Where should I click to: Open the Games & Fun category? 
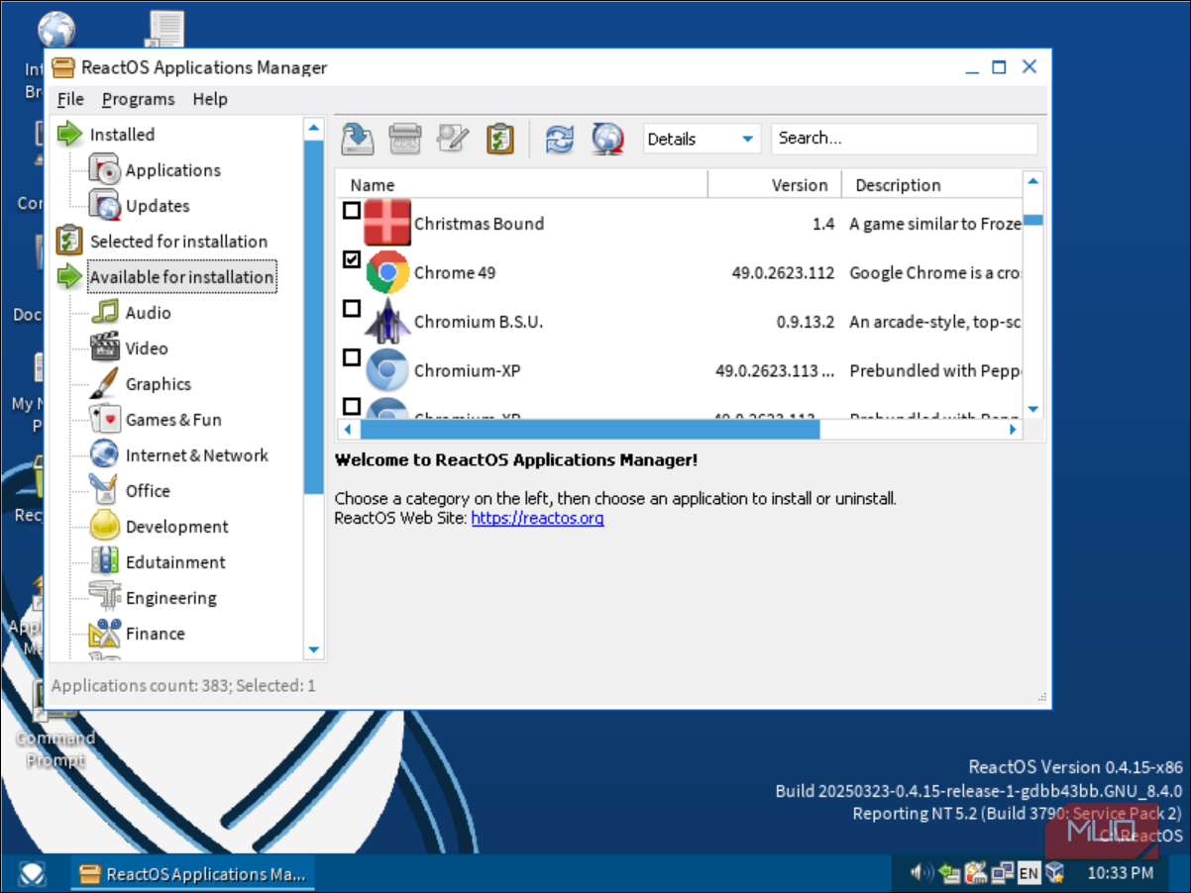coord(172,420)
